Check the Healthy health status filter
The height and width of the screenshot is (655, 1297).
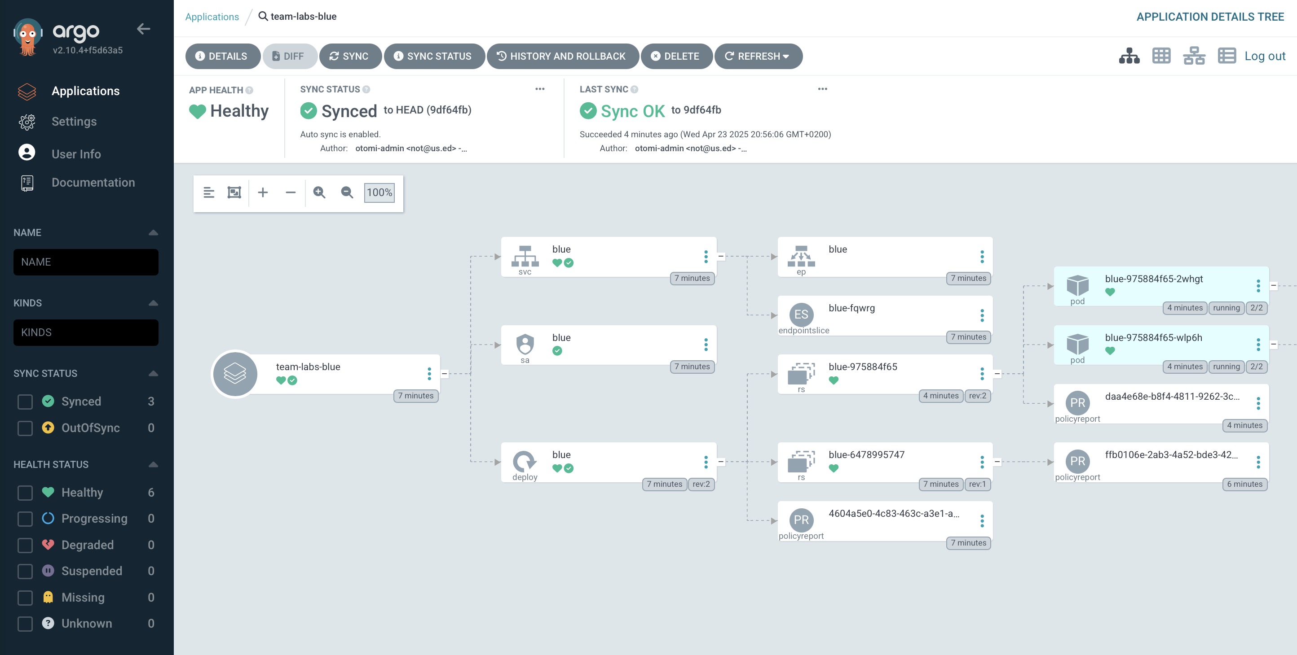[x=25, y=493]
